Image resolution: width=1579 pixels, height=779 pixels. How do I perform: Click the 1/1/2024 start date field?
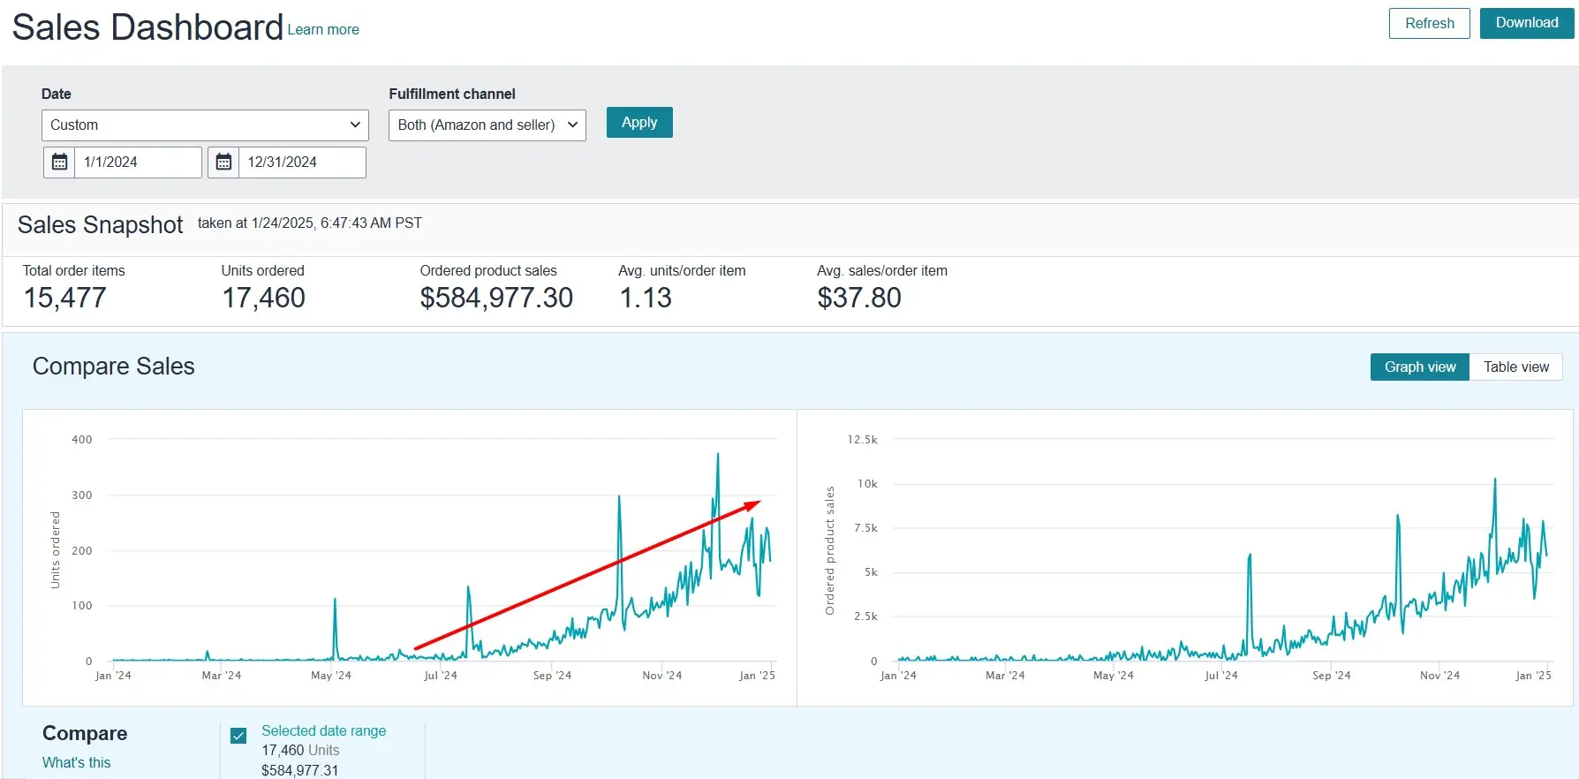coord(138,163)
